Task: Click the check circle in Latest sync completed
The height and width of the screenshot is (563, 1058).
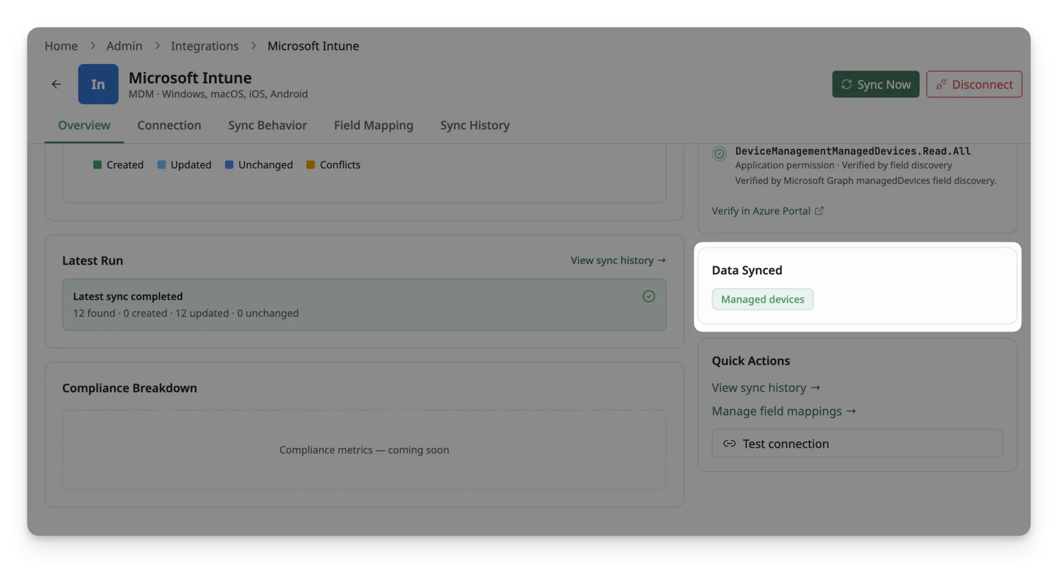Action: 649,296
